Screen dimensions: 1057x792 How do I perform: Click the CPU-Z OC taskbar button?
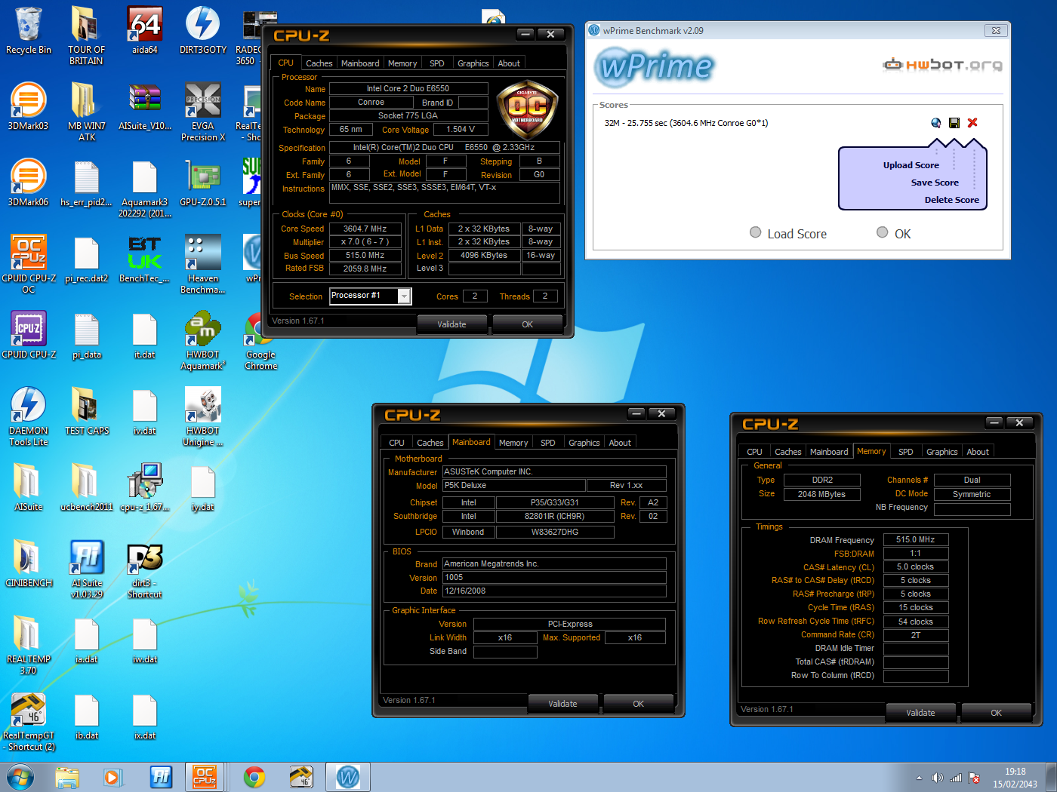click(x=205, y=777)
